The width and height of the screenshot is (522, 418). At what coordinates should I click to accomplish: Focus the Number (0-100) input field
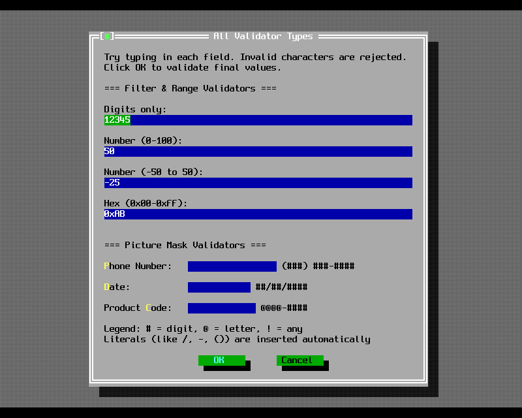pyautogui.click(x=258, y=152)
